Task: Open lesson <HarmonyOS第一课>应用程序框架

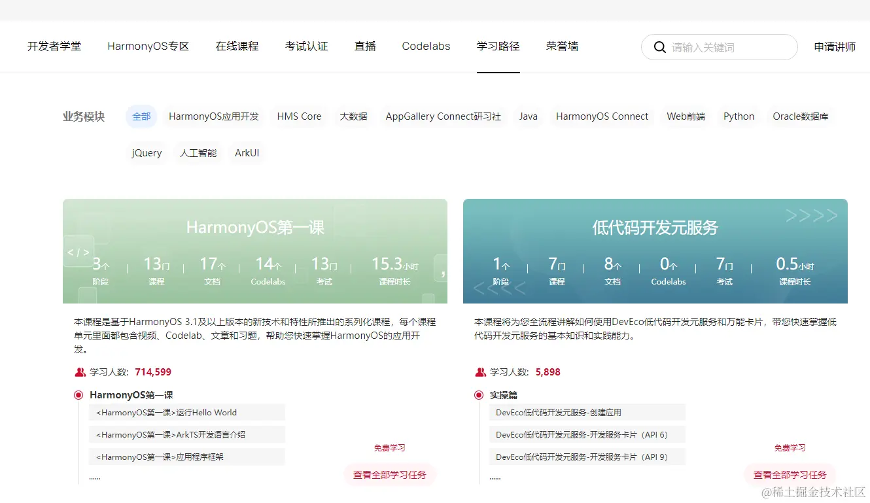Action: tap(187, 457)
